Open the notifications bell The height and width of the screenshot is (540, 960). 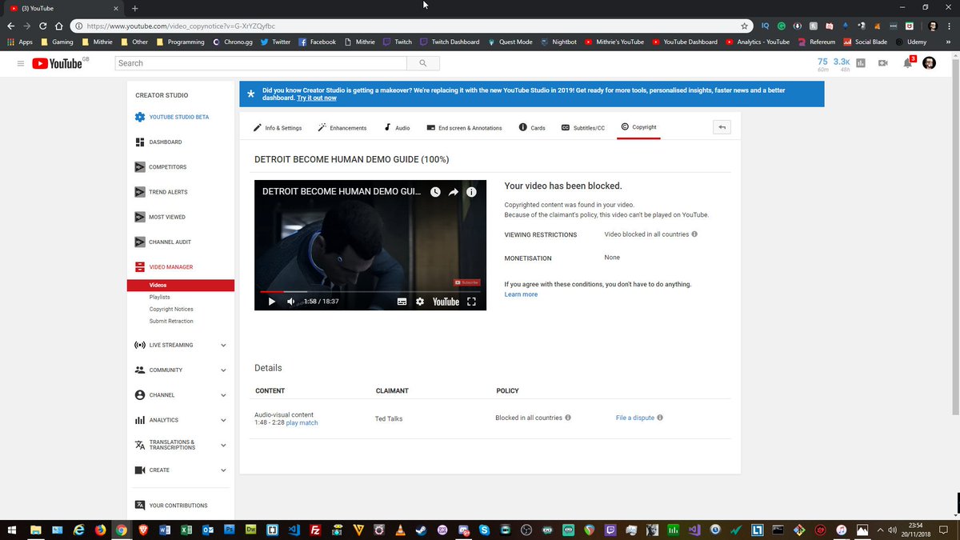pyautogui.click(x=908, y=63)
